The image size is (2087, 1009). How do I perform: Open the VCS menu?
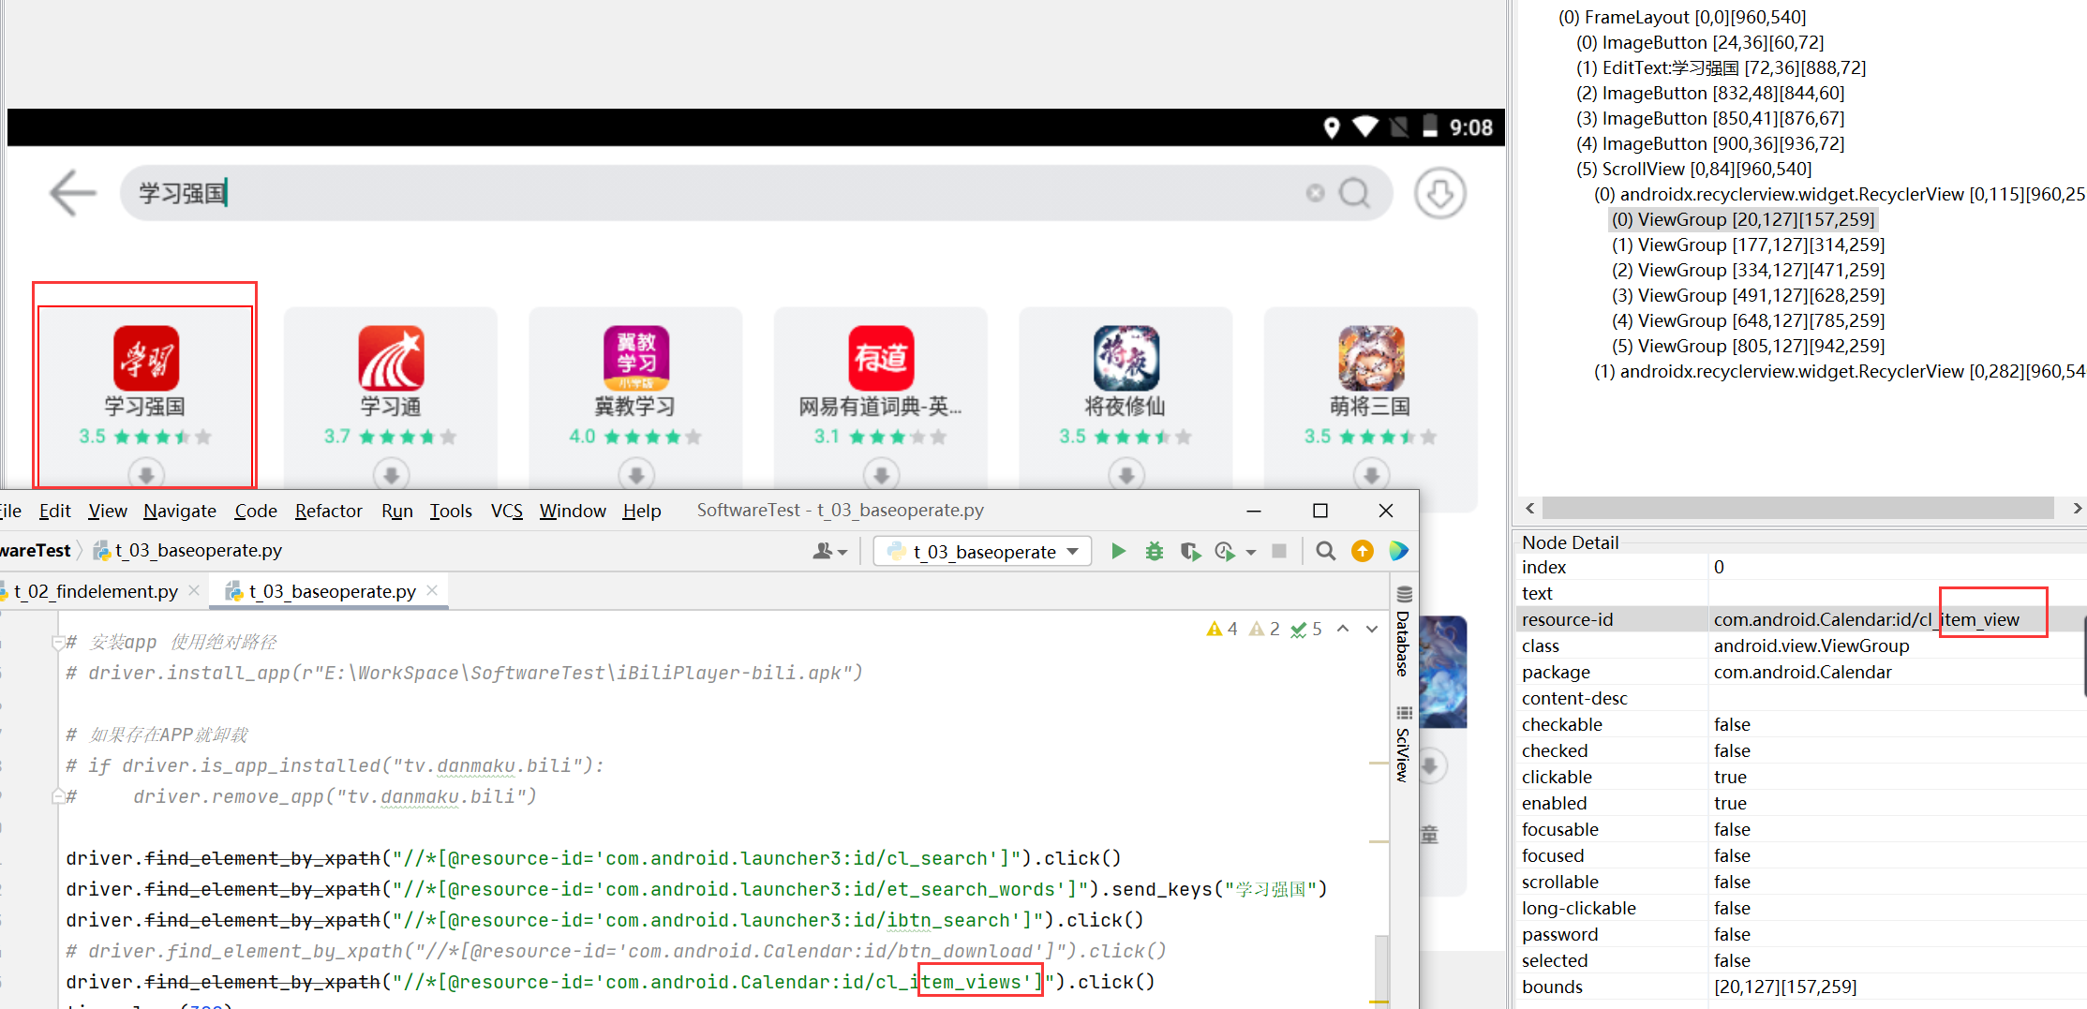click(507, 511)
